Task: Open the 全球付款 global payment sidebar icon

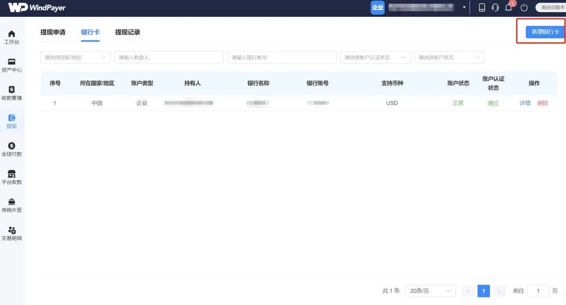Action: point(12,149)
